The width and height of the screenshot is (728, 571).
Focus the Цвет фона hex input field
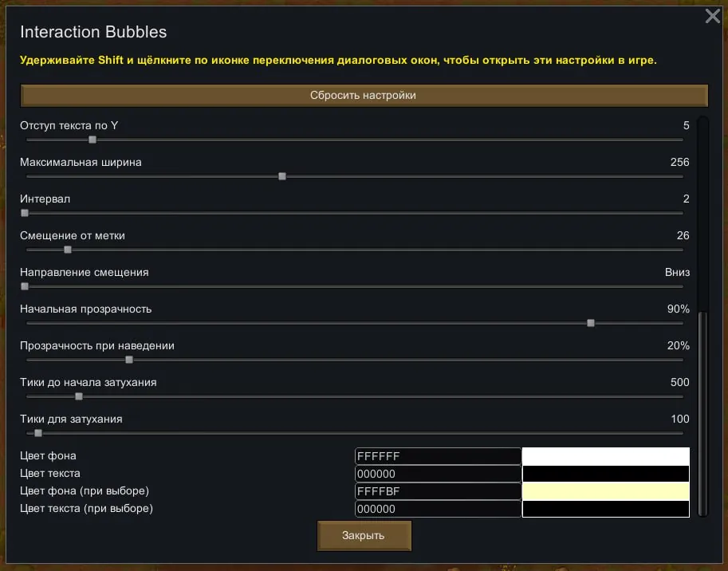pyautogui.click(x=438, y=456)
